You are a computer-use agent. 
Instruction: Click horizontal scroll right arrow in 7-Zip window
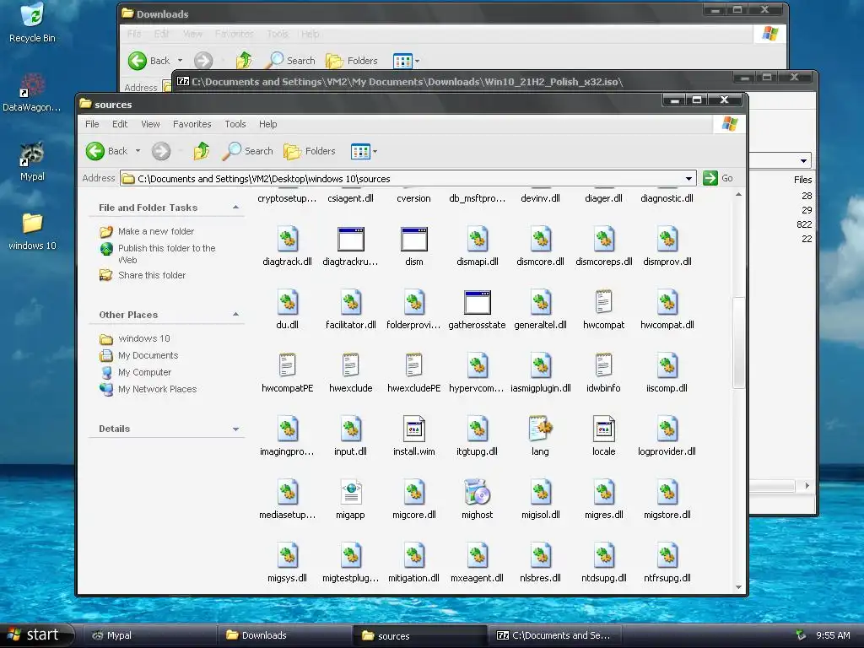tap(807, 485)
